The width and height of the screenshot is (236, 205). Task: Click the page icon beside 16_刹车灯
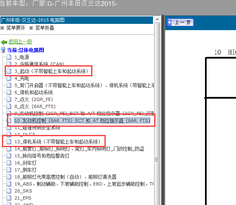tap(9, 163)
